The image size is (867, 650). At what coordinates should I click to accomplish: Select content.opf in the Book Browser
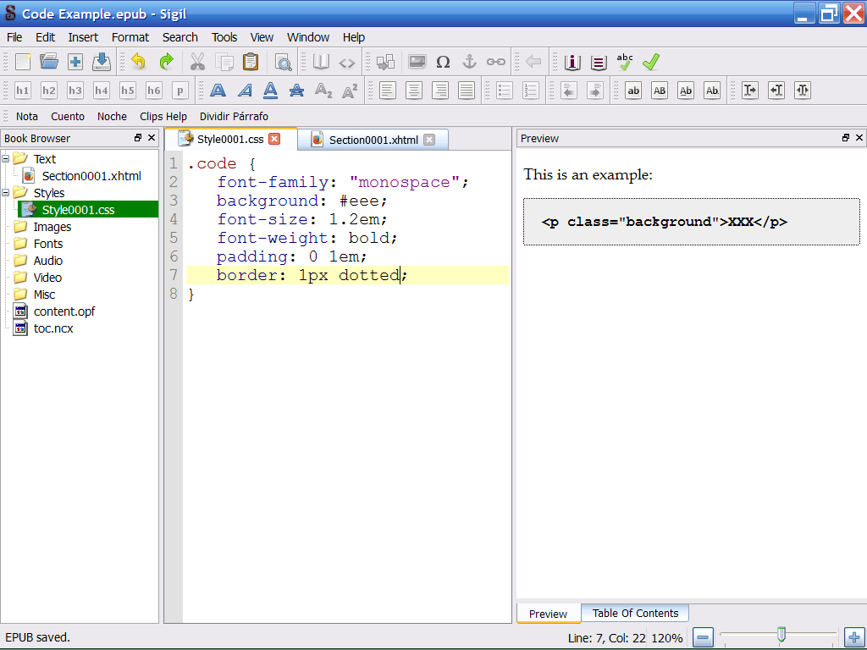[x=64, y=311]
